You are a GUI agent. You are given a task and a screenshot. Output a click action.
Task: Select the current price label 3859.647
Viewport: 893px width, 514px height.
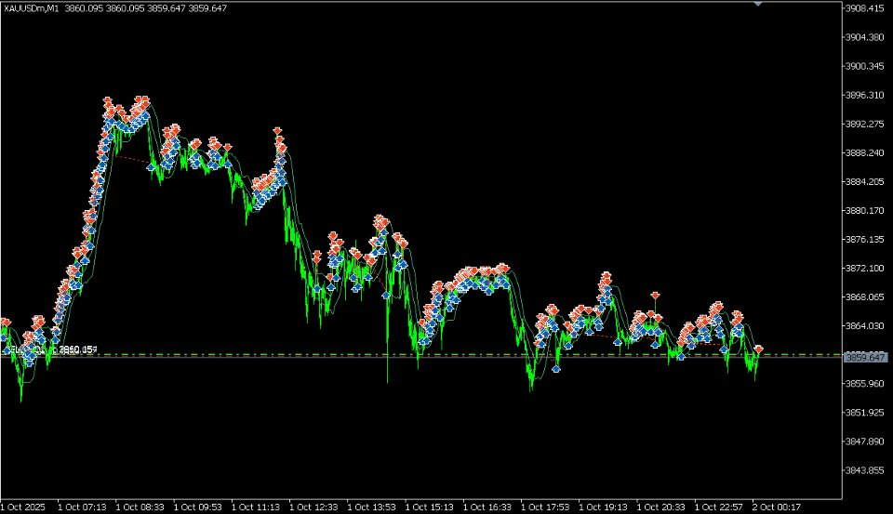(864, 358)
